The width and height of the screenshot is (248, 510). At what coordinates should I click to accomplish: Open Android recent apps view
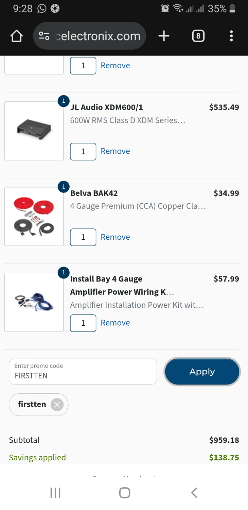coord(55,493)
